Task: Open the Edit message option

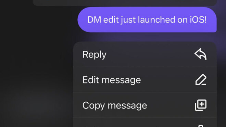Action: [x=145, y=80]
